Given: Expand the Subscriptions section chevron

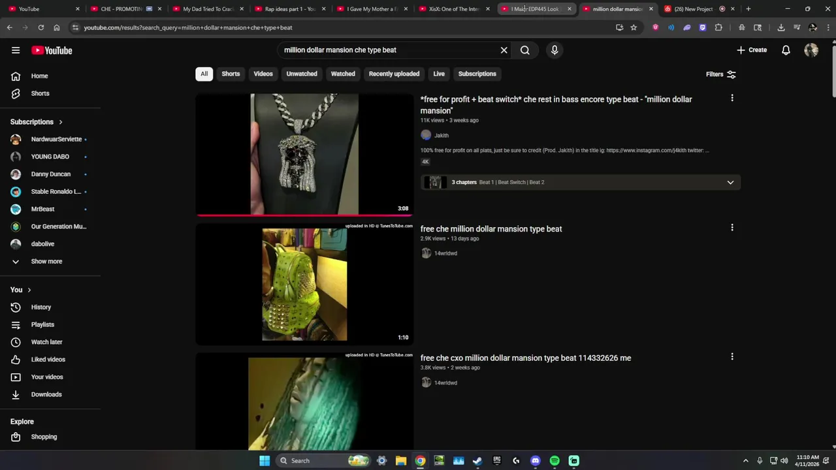Looking at the screenshot, I should click(61, 122).
